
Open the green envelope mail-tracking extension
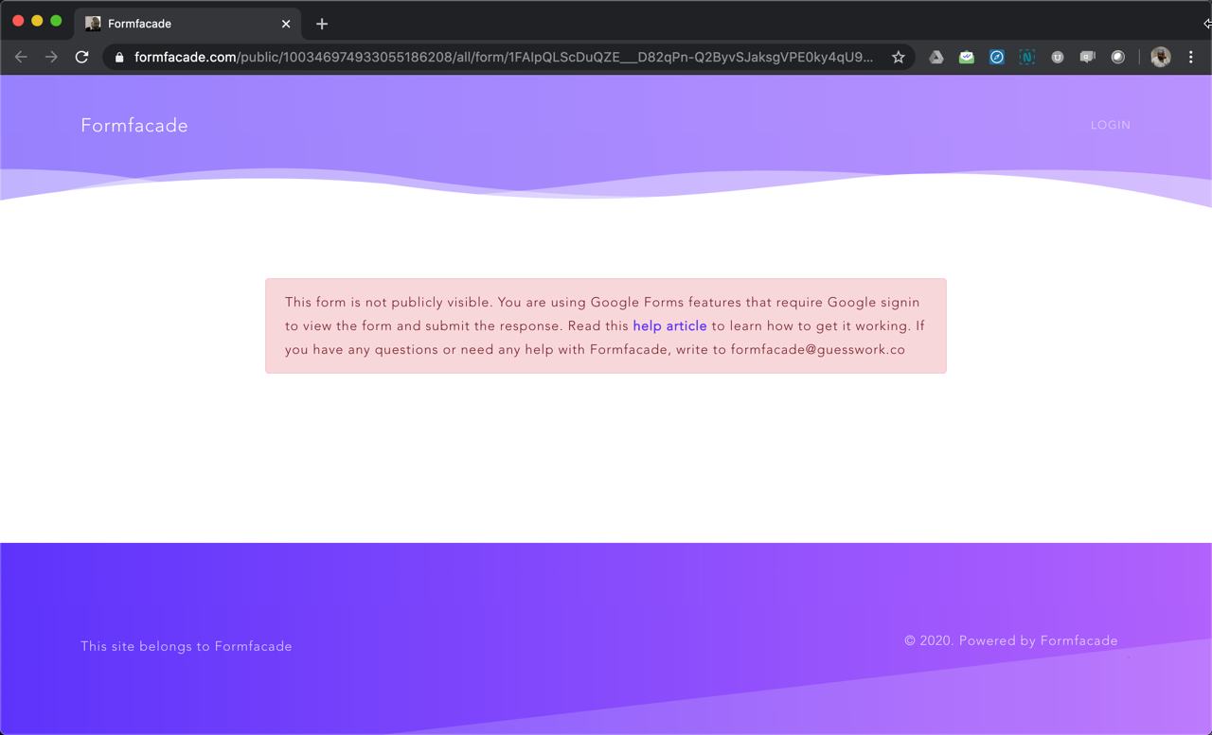click(x=966, y=57)
